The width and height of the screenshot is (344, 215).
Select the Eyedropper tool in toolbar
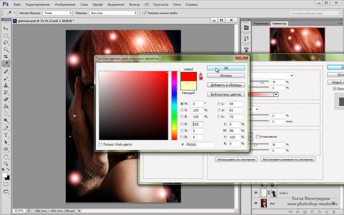point(6,63)
